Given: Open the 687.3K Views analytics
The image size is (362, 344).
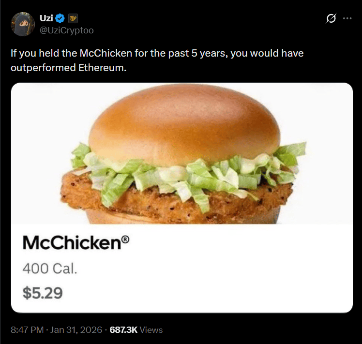Looking at the screenshot, I should click(x=136, y=329).
